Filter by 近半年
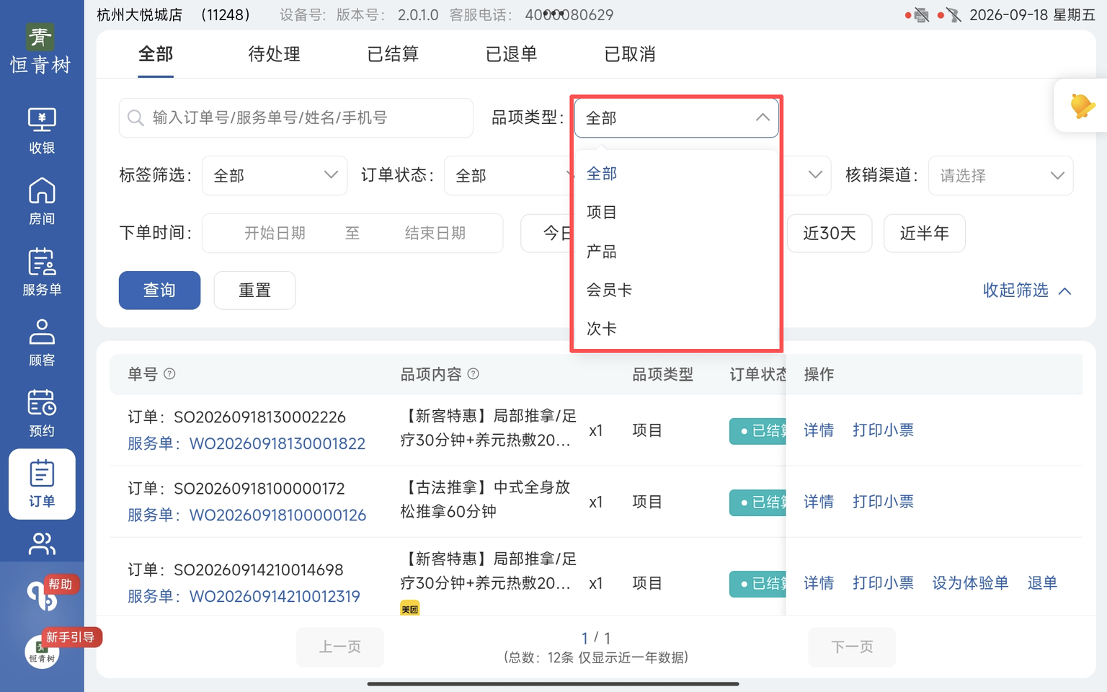 click(x=924, y=233)
